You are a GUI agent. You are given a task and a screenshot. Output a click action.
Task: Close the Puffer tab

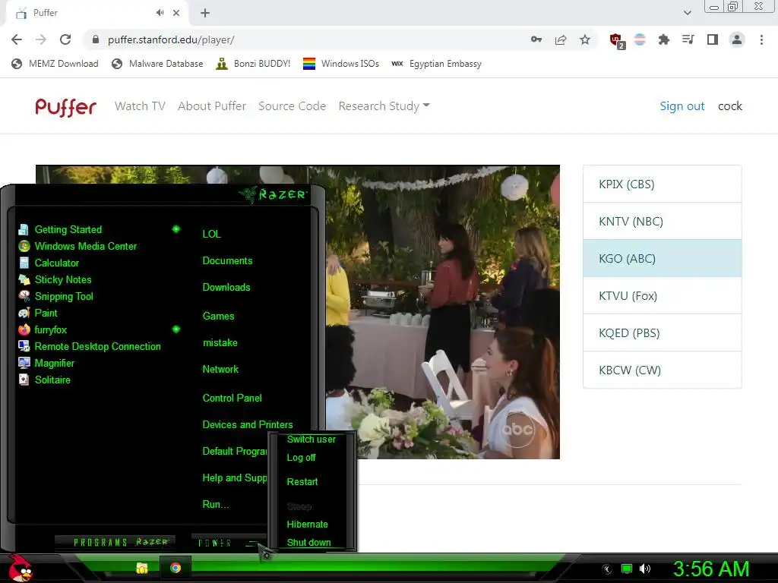pos(176,13)
